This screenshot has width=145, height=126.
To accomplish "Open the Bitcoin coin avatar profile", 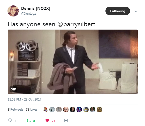I will (x=100, y=110).
